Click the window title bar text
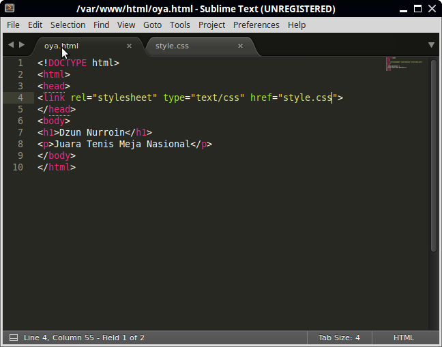The width and height of the screenshot is (442, 347). [x=206, y=9]
